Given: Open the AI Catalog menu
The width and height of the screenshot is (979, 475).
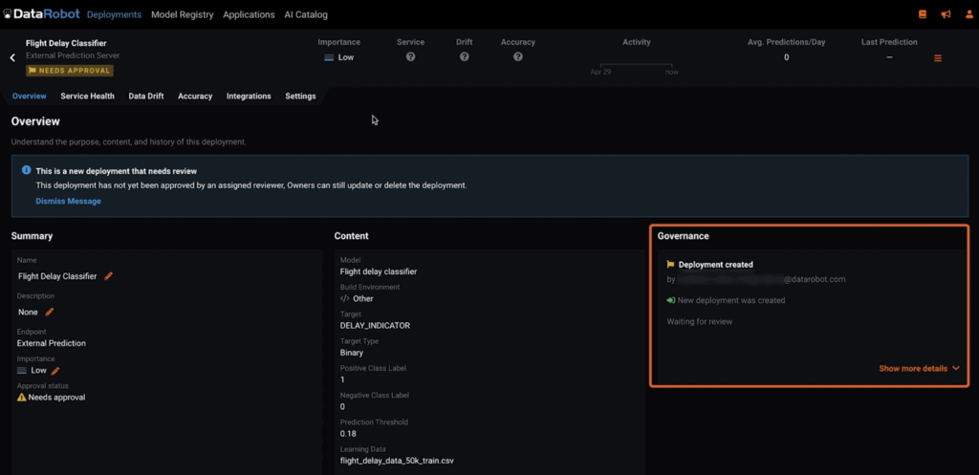Looking at the screenshot, I should point(306,14).
